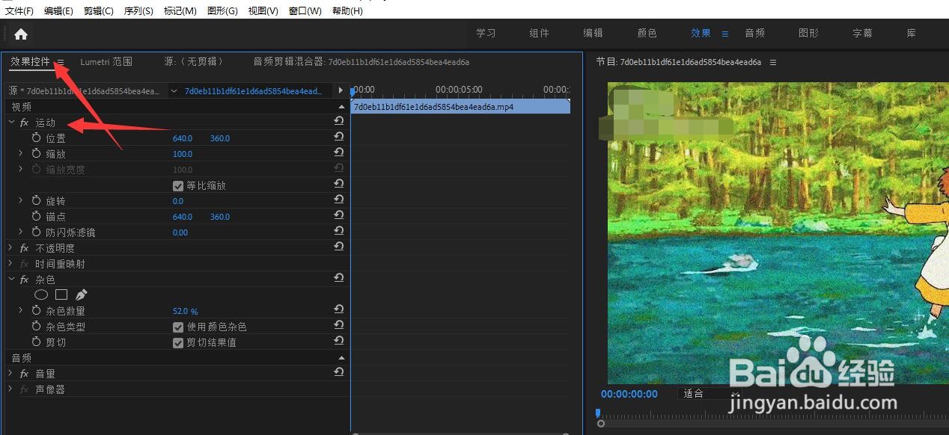This screenshot has height=435, width=949.
Task: Switch to the 颜色 workspace
Action: coord(647,34)
